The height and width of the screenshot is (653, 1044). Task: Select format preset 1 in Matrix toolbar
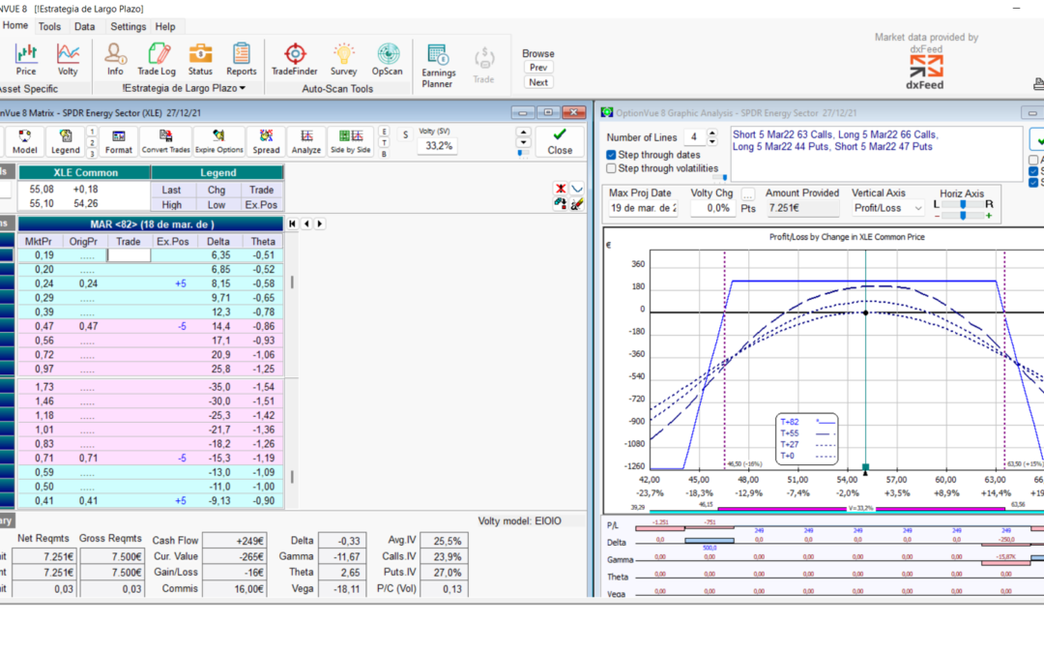point(92,132)
